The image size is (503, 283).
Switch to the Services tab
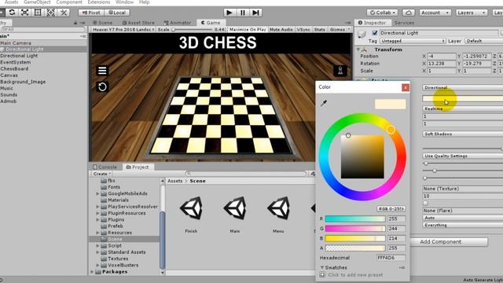(404, 23)
